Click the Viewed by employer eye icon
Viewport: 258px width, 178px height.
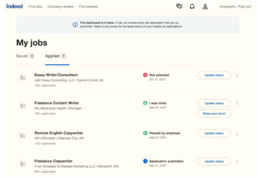coord(145,133)
